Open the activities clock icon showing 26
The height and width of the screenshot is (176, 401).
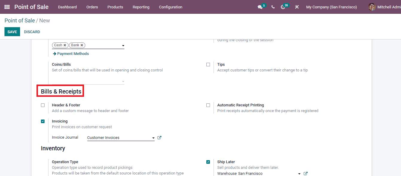283,7
